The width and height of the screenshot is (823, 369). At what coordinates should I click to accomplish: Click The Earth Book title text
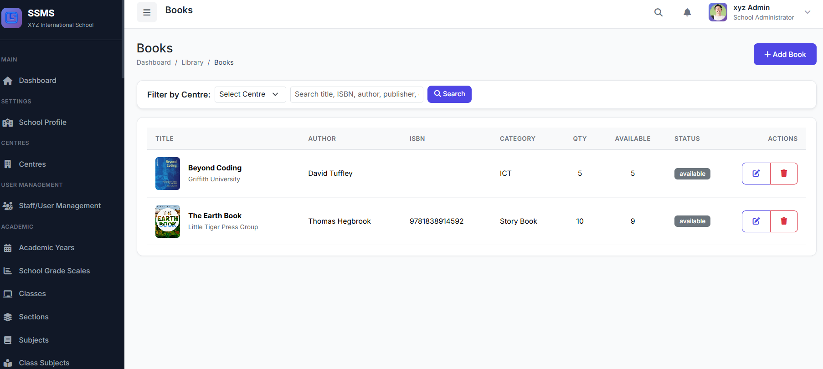coord(215,216)
